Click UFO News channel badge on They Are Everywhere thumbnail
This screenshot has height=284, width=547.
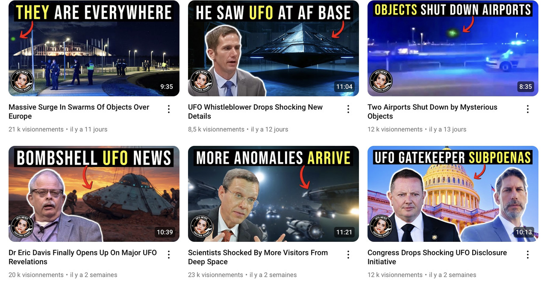coord(22,81)
